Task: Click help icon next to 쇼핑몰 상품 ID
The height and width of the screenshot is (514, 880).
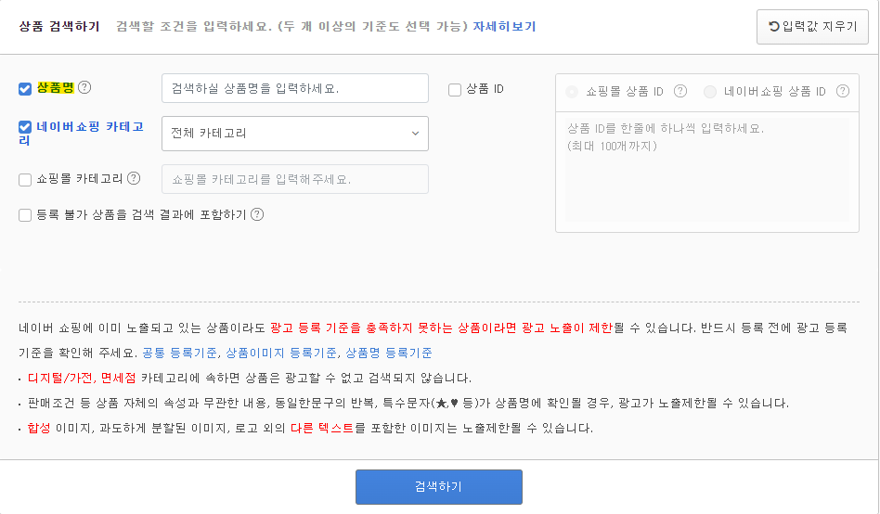Action: coord(680,91)
